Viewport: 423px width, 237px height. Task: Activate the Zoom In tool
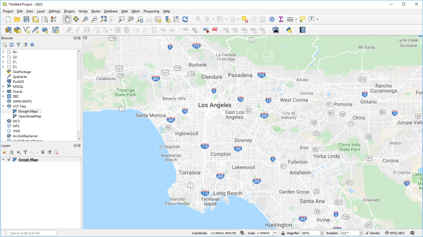85,19
